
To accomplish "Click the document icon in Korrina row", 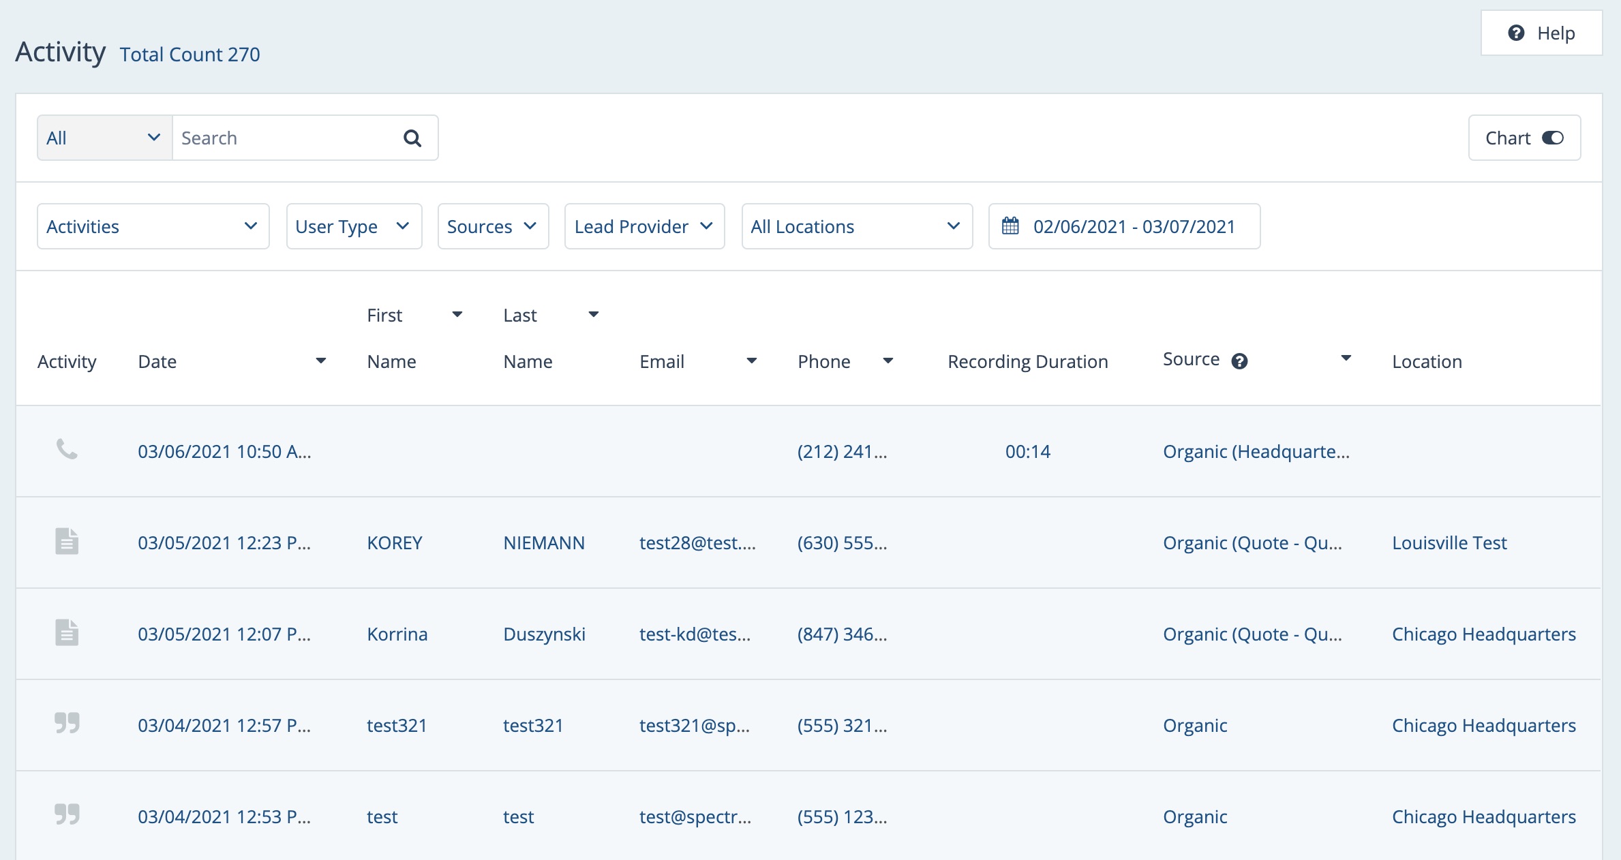I will pyautogui.click(x=67, y=633).
